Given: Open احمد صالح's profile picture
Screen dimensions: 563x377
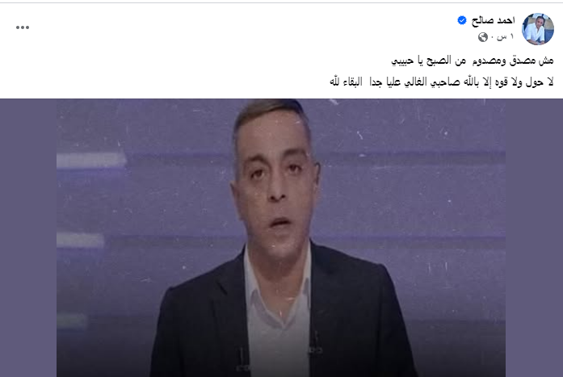Looking at the screenshot, I should click(537, 29).
